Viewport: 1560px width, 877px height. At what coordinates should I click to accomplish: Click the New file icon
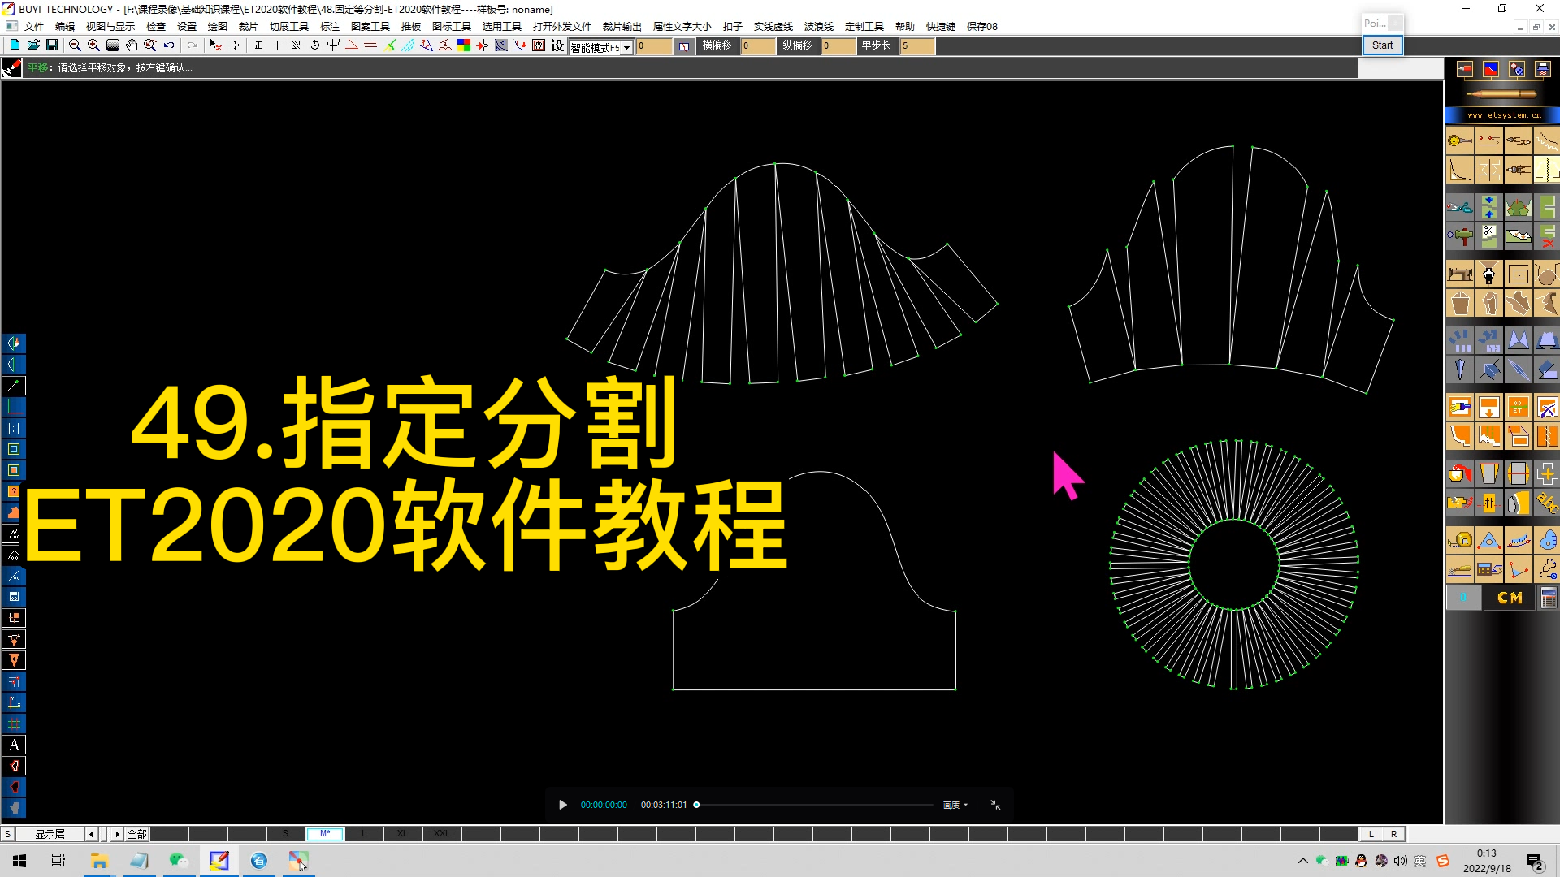click(15, 45)
